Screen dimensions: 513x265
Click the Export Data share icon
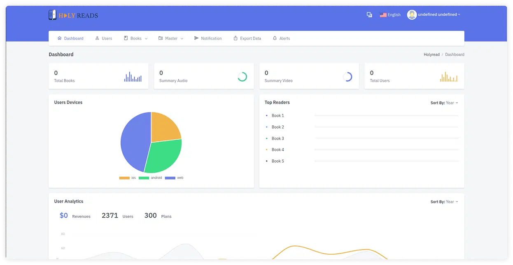coord(236,38)
